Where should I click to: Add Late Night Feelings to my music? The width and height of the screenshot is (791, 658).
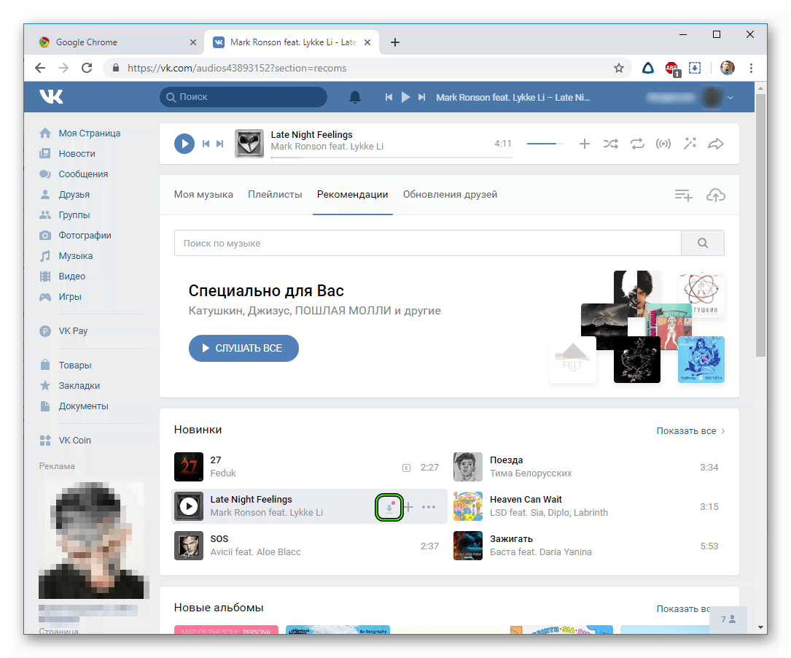409,507
